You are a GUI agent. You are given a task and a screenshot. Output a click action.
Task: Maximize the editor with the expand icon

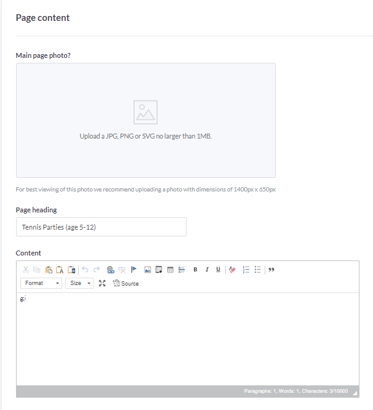(x=102, y=283)
